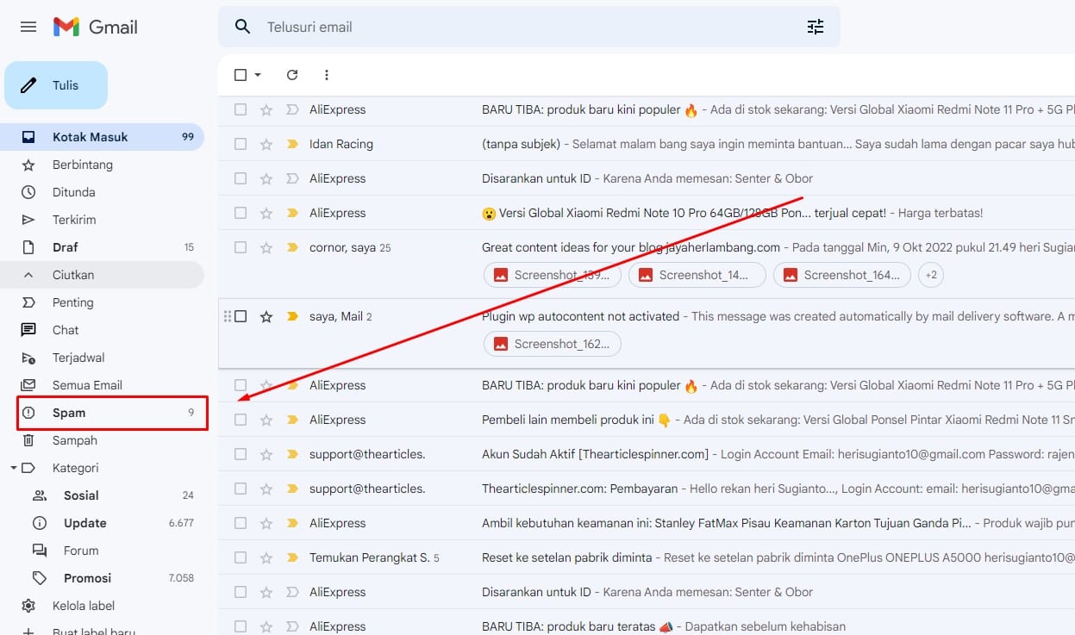Open the Update category
The width and height of the screenshot is (1075, 635).
coord(102,523)
